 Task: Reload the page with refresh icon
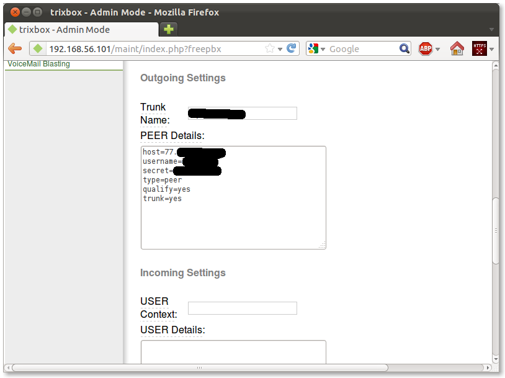point(292,48)
